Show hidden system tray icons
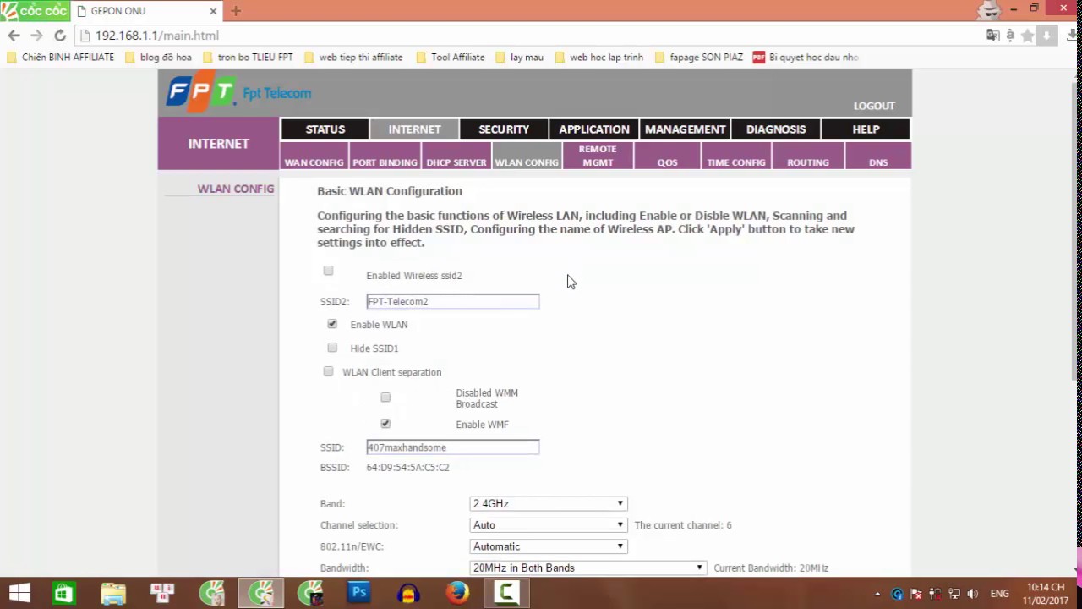Screen dimensions: 1082x609 click(x=877, y=594)
